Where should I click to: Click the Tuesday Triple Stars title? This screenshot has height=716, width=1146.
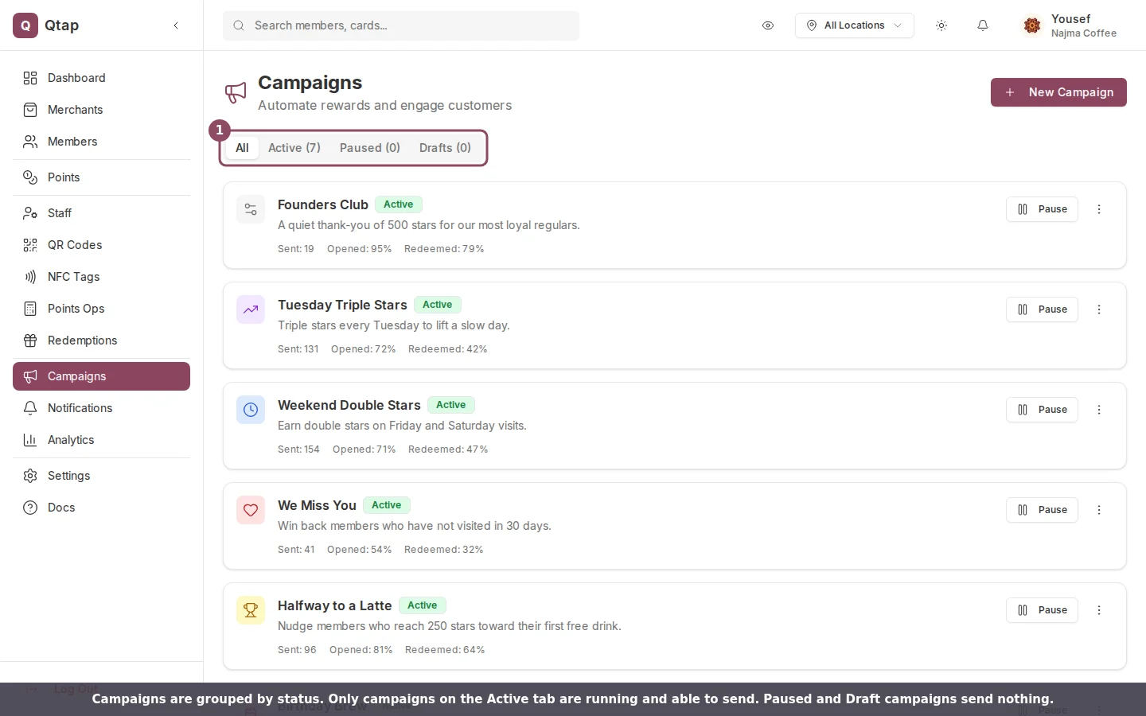click(342, 305)
